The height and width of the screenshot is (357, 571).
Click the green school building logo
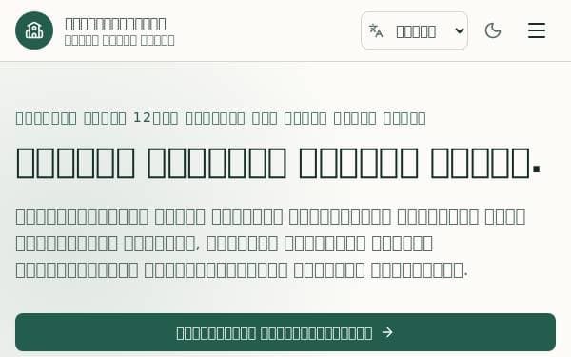(x=34, y=30)
